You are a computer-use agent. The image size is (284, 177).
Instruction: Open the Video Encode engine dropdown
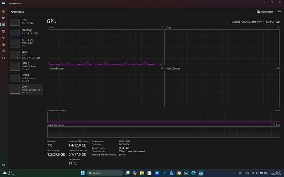tap(56, 69)
